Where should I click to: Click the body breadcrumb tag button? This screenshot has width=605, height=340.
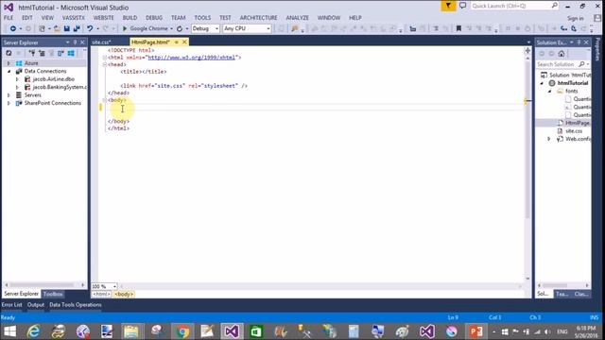pyautogui.click(x=124, y=294)
